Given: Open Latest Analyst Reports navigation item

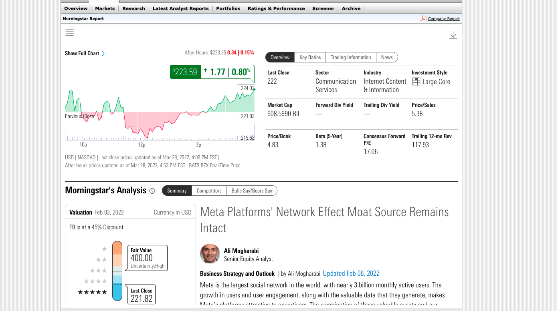Looking at the screenshot, I should [x=181, y=8].
